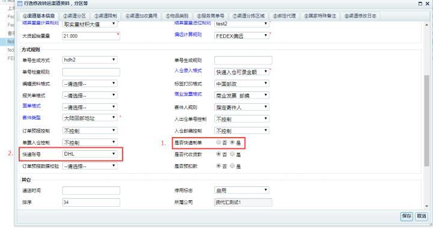Image resolution: width=433 pixels, height=229 pixels.
Task: Click the blue 结算重量进位规则 label link
Action: point(192,23)
